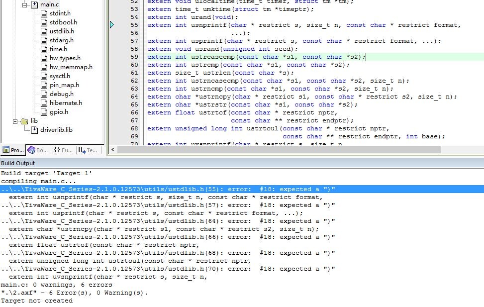The height and width of the screenshot is (307, 484).
Task: Open hibernate.h from project tree
Action: (x=66, y=103)
